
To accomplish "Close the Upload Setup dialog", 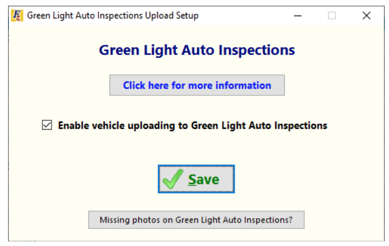I will pyautogui.click(x=366, y=16).
